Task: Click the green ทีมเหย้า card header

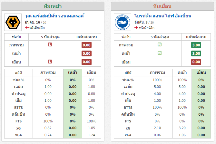Action: click(x=53, y=6)
